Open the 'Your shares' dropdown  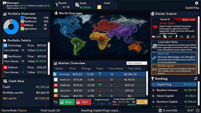pos(137,63)
